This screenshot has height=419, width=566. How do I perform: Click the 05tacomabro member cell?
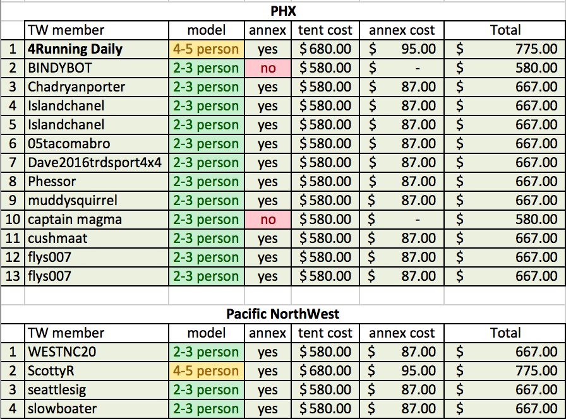97,144
